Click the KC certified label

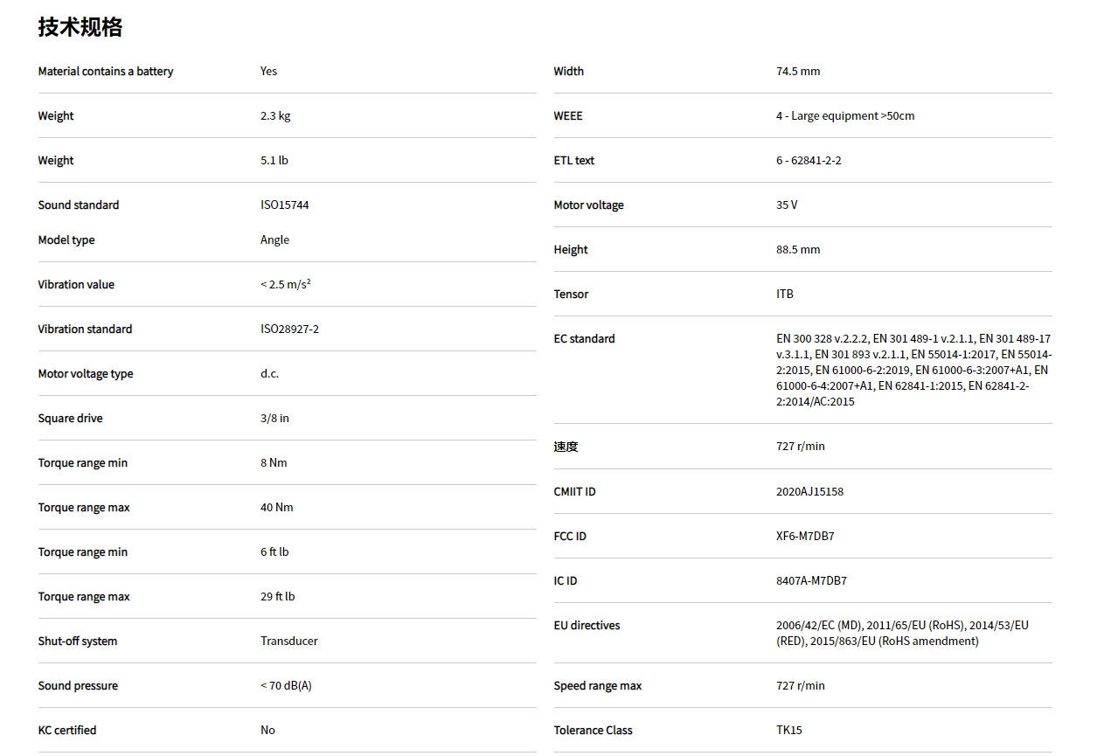coord(67,731)
